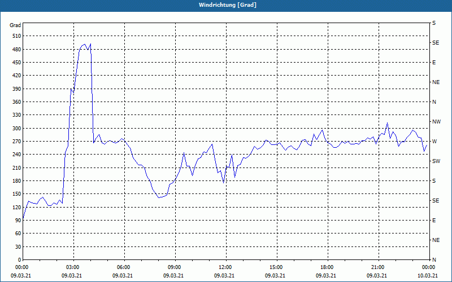Select the '270' y-axis value

(17, 142)
